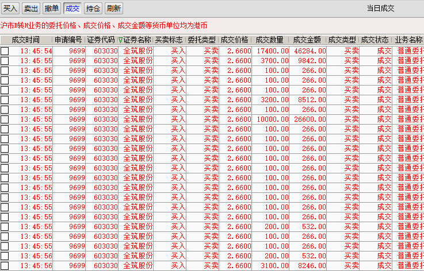
Task: Sort by 成交金额 column header
Action: (x=307, y=40)
